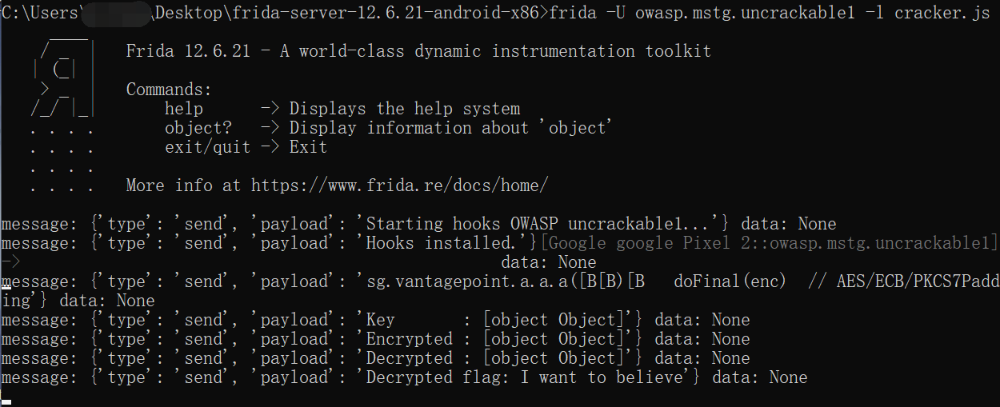Viewport: 1000px width, 407px height.
Task: Click the 'help' command text
Action: tap(184, 109)
